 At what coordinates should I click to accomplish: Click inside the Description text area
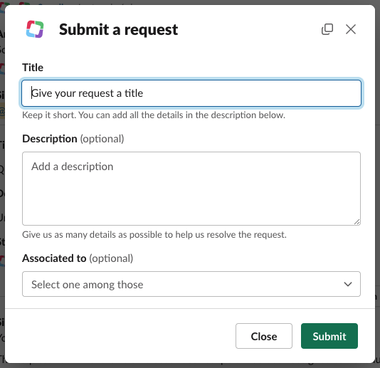(191, 189)
